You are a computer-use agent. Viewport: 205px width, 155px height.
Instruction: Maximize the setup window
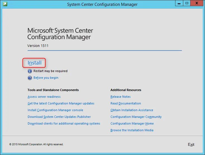pyautogui.click(x=187, y=3)
